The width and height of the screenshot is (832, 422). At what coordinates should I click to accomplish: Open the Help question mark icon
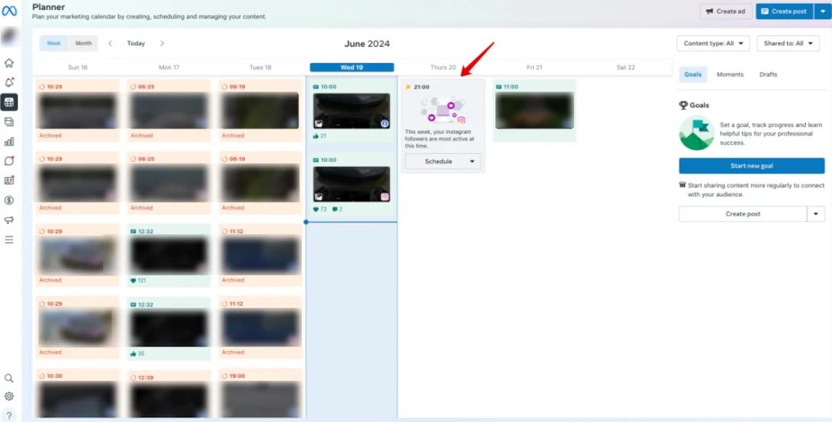[9, 415]
